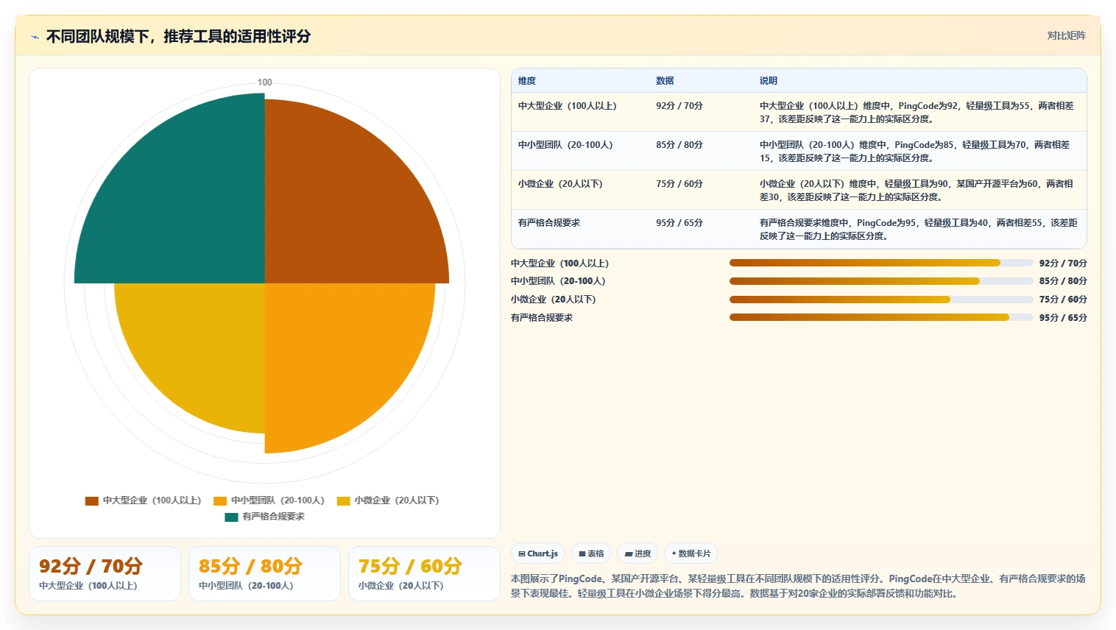Click the trend icon beside the chart title
This screenshot has height=630, width=1116.
click(x=35, y=37)
